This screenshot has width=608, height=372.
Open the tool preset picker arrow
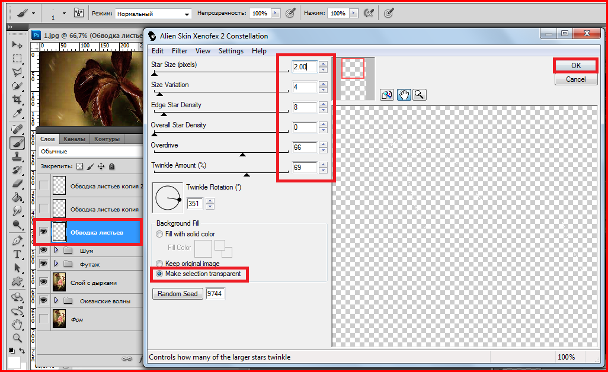coord(33,13)
